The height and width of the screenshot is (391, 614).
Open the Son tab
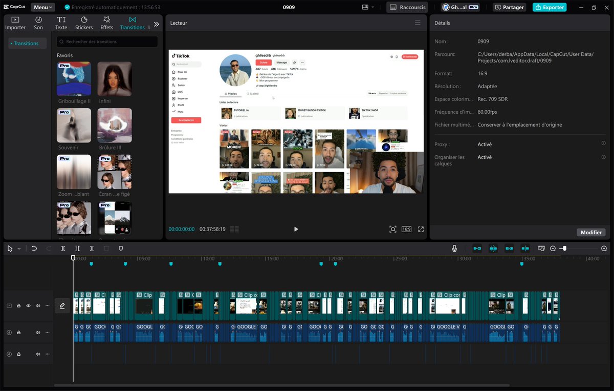pos(38,23)
